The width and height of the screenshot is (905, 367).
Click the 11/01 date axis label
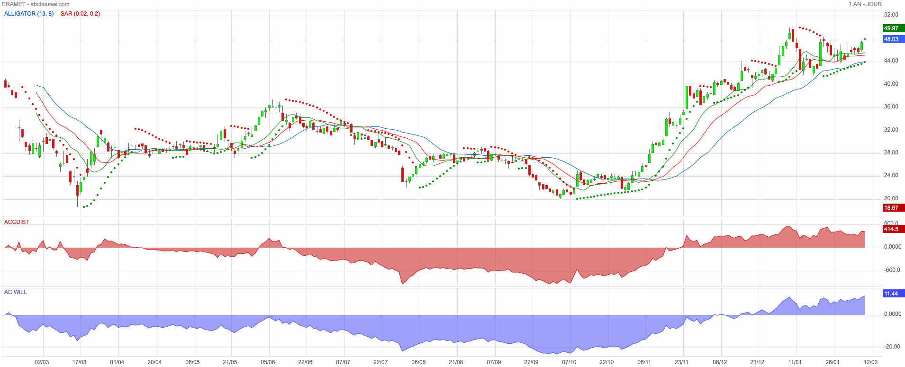click(795, 362)
